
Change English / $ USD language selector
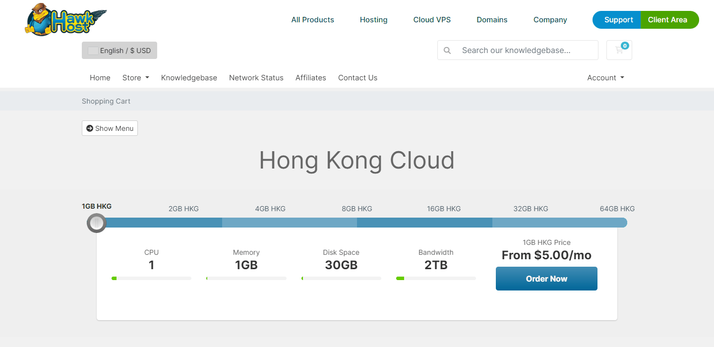[119, 51]
